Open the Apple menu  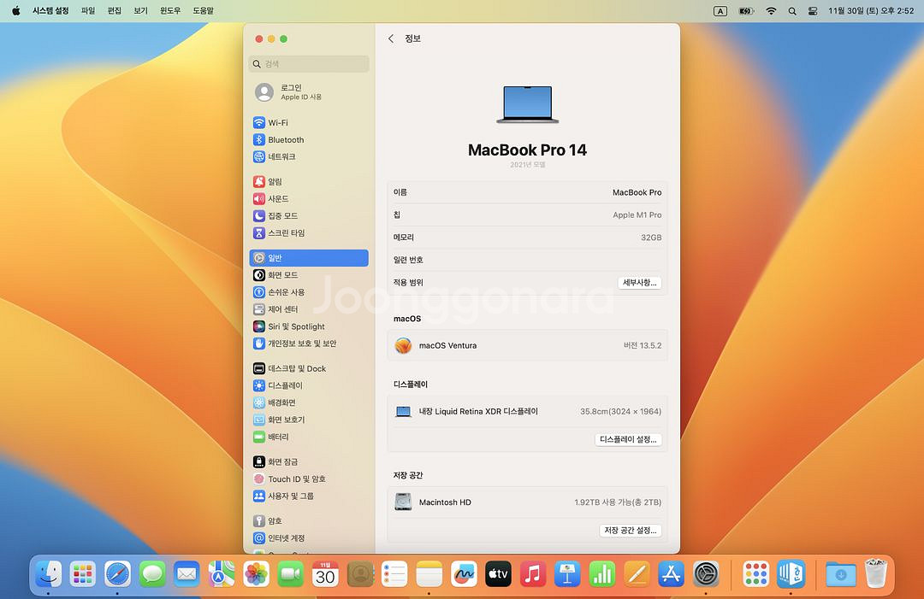pyautogui.click(x=16, y=10)
